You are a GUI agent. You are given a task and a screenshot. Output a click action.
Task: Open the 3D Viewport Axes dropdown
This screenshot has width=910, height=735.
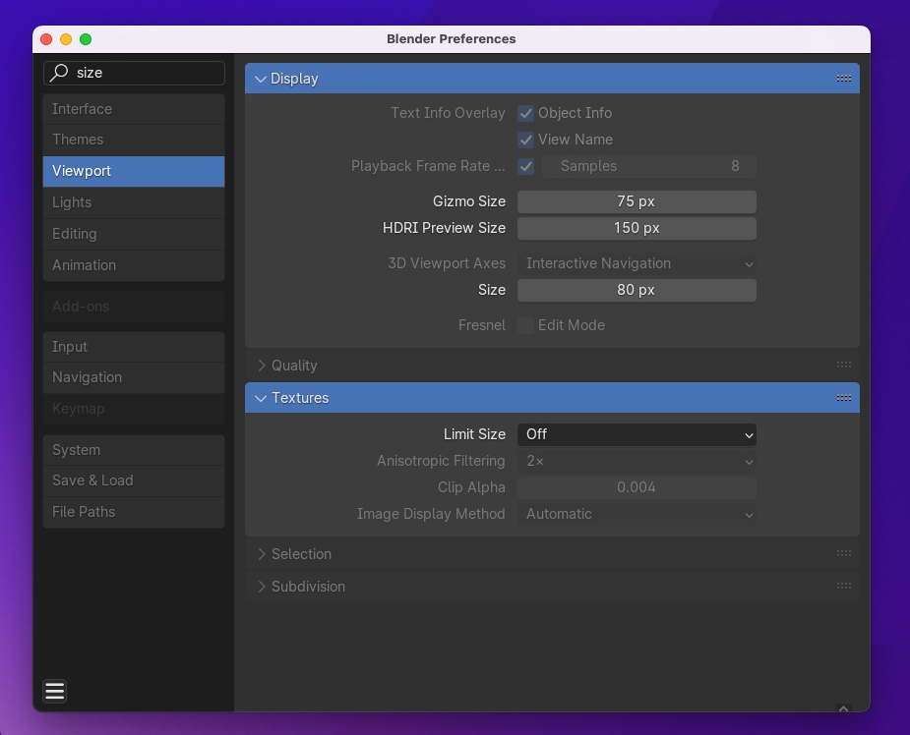(x=637, y=263)
